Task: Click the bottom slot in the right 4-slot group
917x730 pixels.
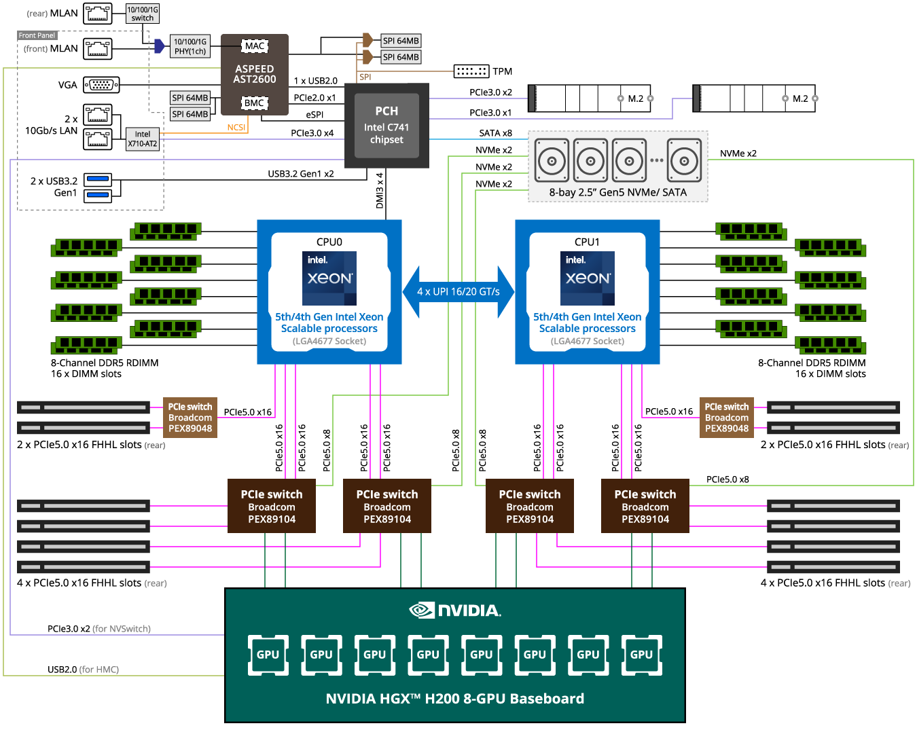Action: tap(833, 567)
